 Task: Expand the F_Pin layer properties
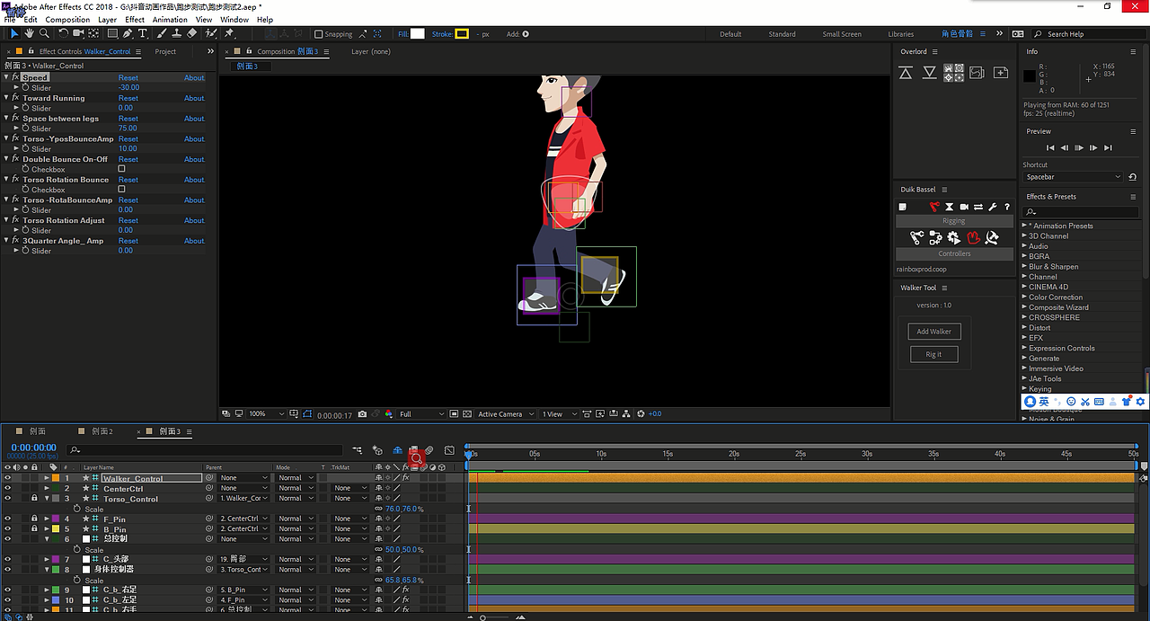[47, 519]
